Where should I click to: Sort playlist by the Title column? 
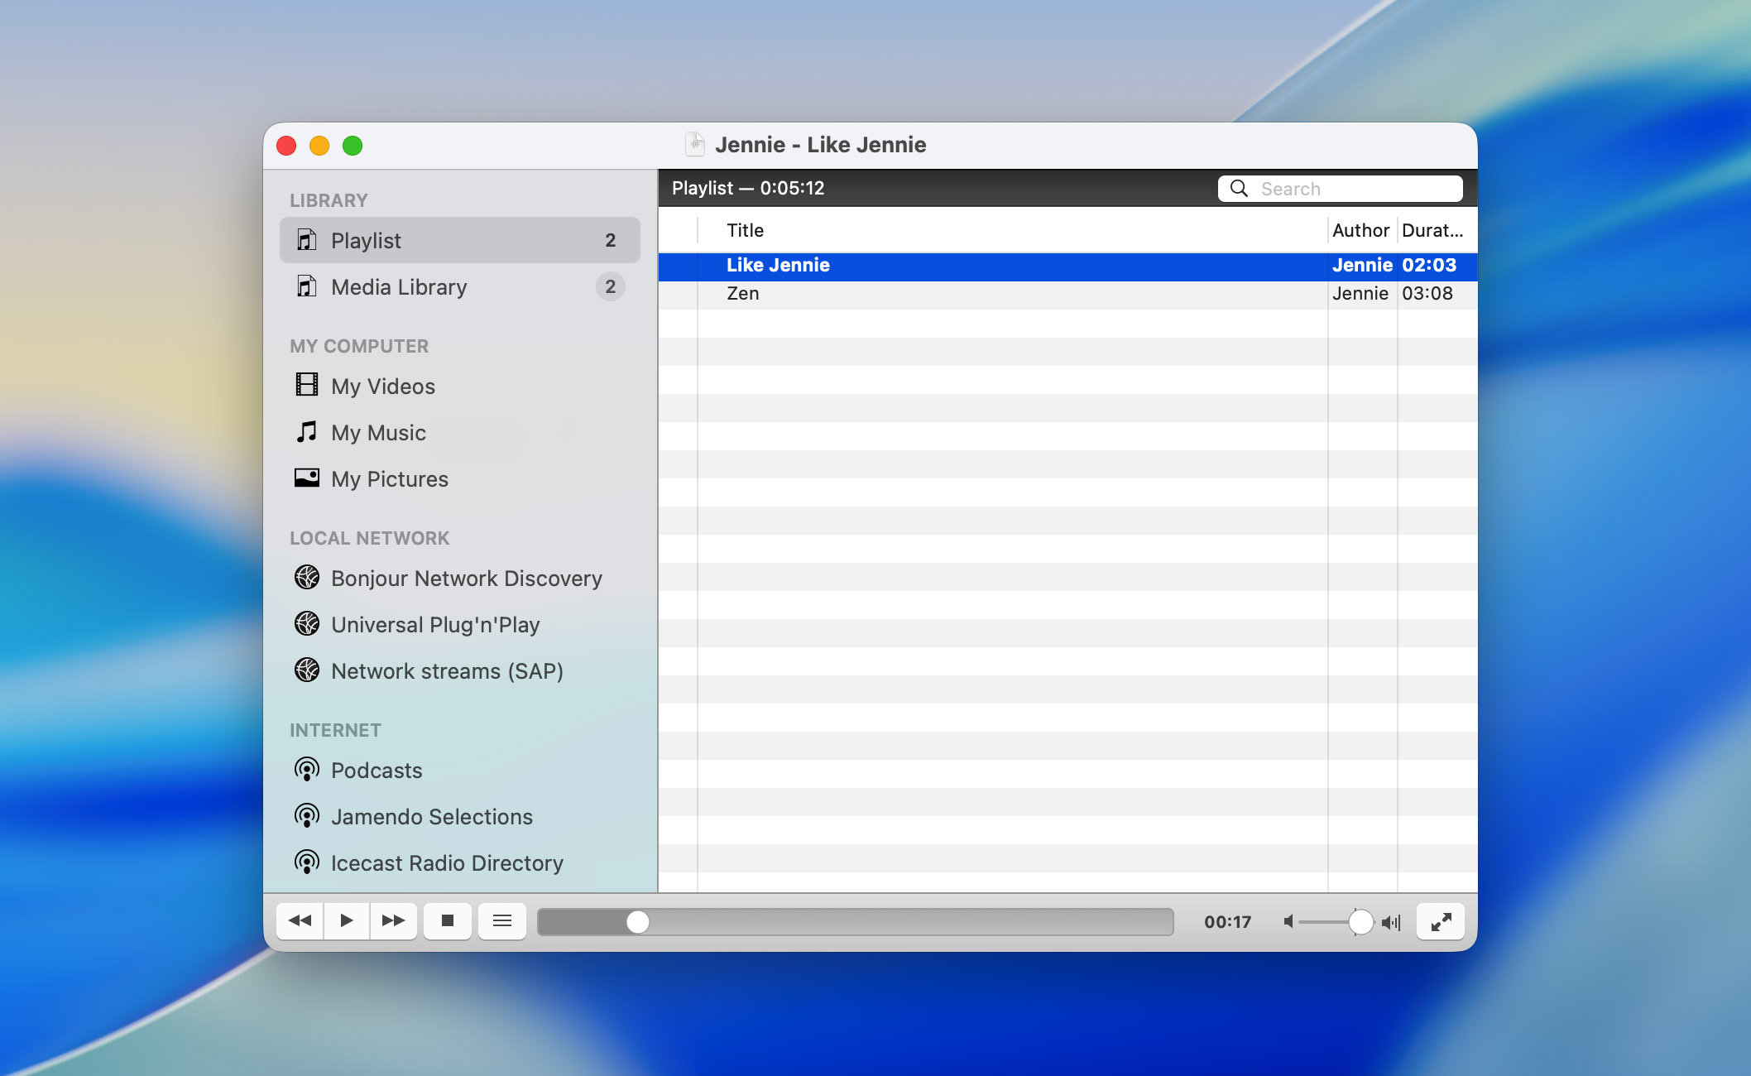pos(745,230)
